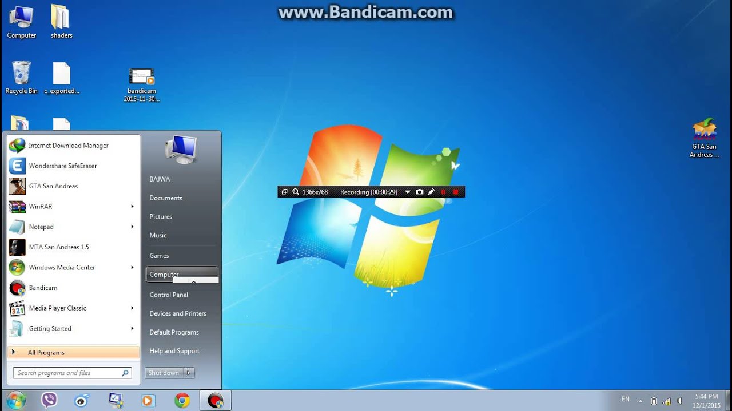Image resolution: width=732 pixels, height=411 pixels.
Task: Show All Programs in the Start menu
Action: tap(73, 353)
